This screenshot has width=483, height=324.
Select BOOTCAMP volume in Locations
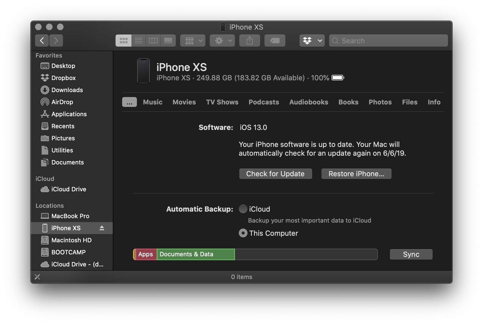[72, 252]
